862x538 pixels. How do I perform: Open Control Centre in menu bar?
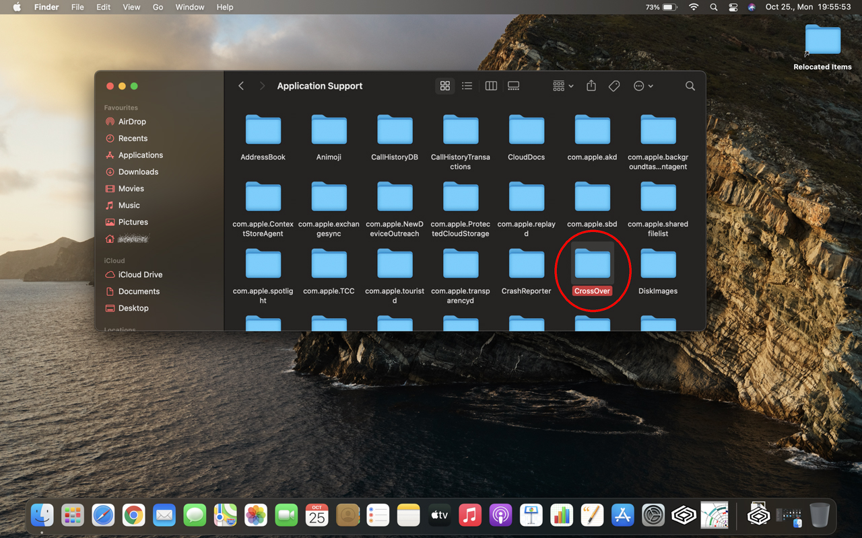pos(733,7)
